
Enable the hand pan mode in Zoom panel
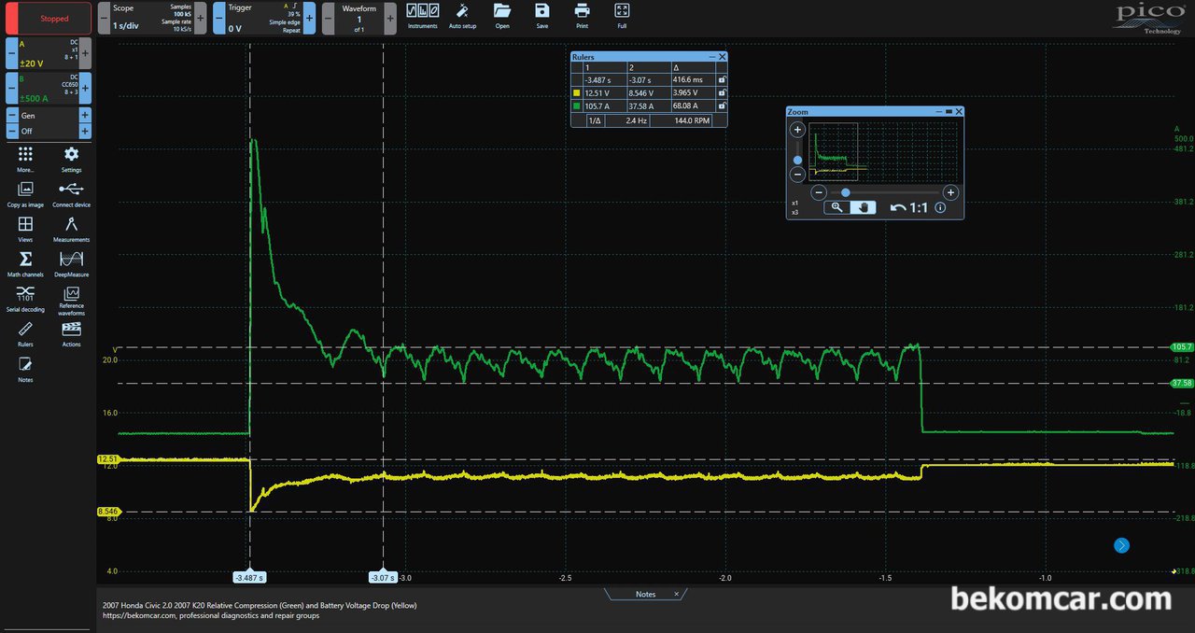pyautogui.click(x=863, y=207)
